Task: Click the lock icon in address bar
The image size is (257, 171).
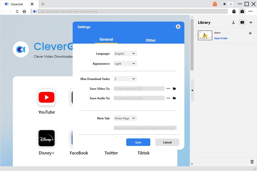Action: tap(234, 11)
